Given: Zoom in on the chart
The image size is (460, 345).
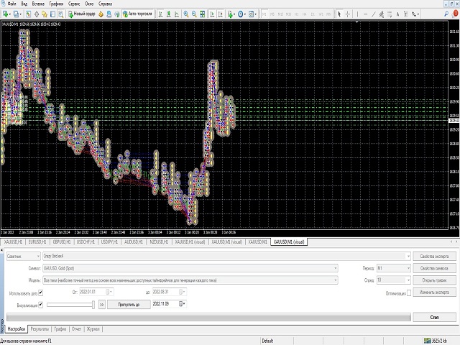Looking at the screenshot, I should (186, 14).
